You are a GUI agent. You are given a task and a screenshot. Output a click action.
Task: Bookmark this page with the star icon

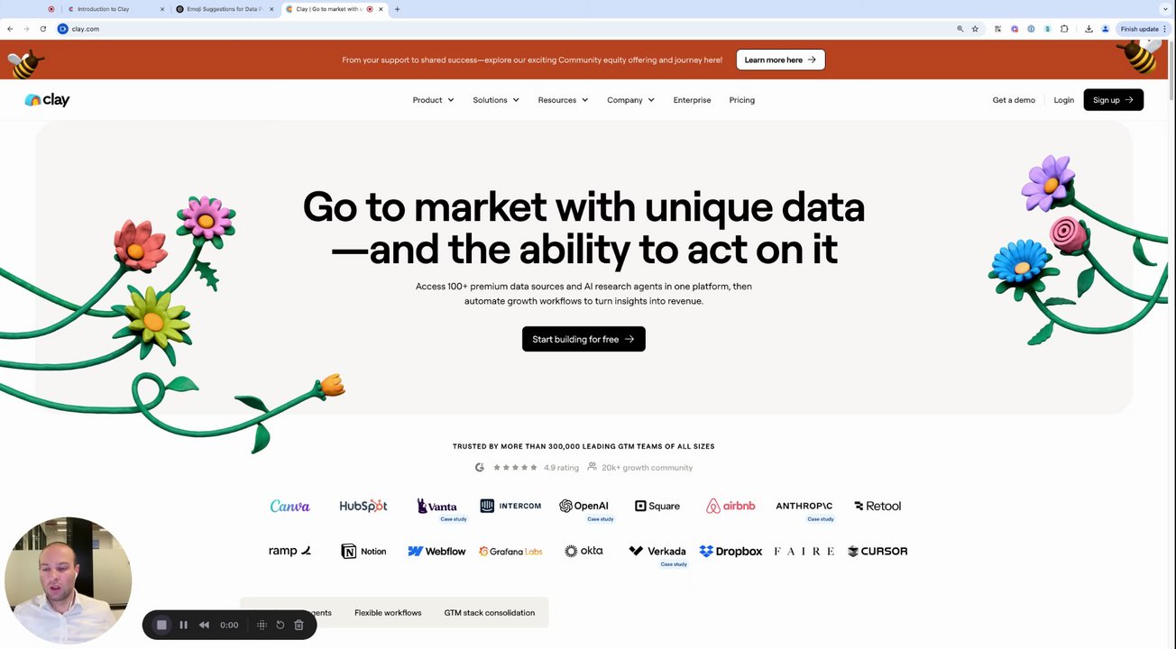pos(975,29)
